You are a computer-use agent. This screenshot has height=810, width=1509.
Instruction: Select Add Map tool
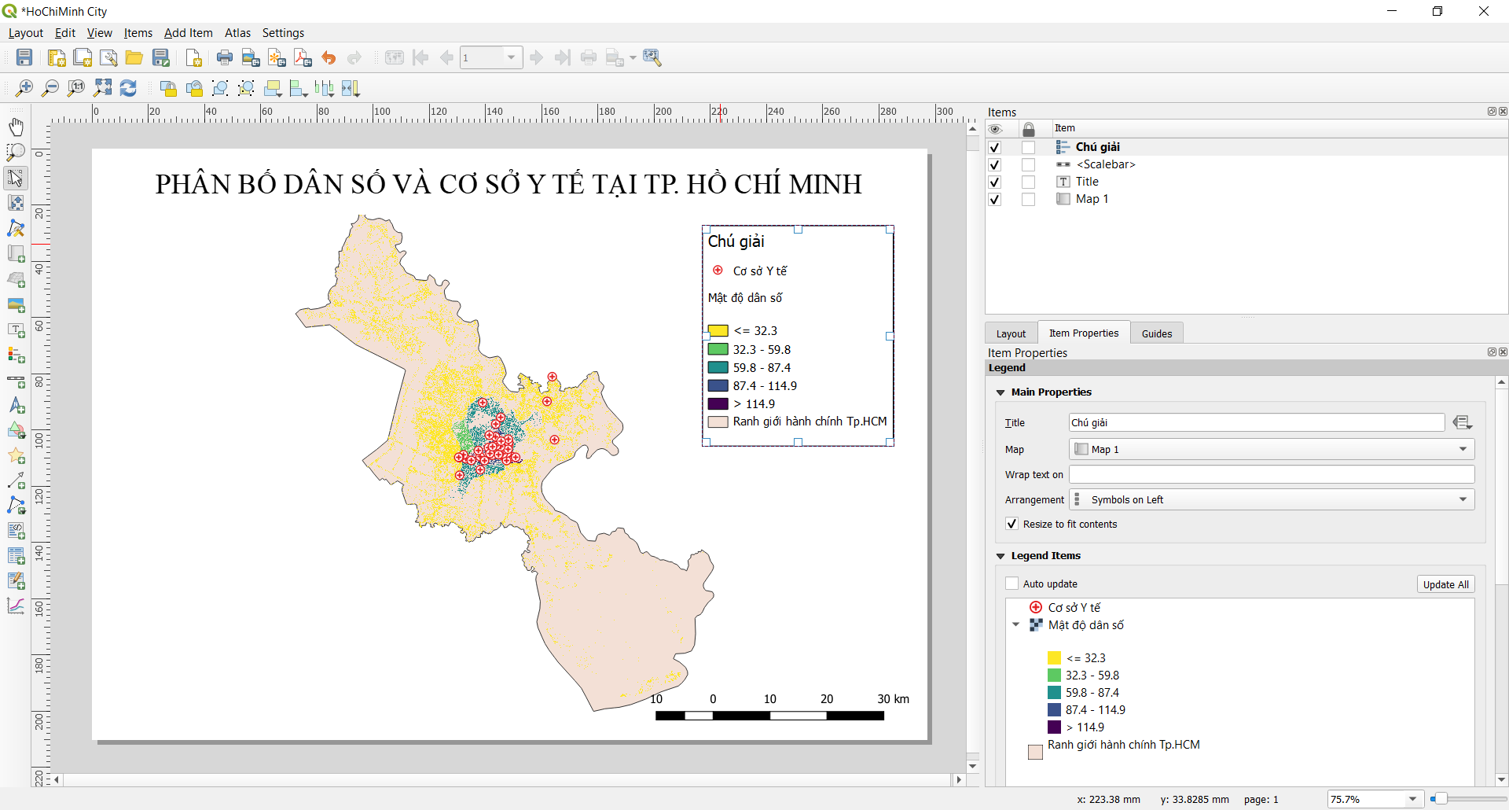click(16, 254)
